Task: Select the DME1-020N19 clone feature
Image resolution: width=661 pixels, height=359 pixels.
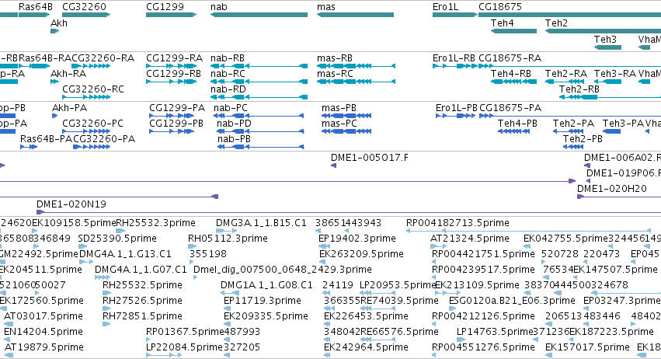Action: pyautogui.click(x=349, y=212)
